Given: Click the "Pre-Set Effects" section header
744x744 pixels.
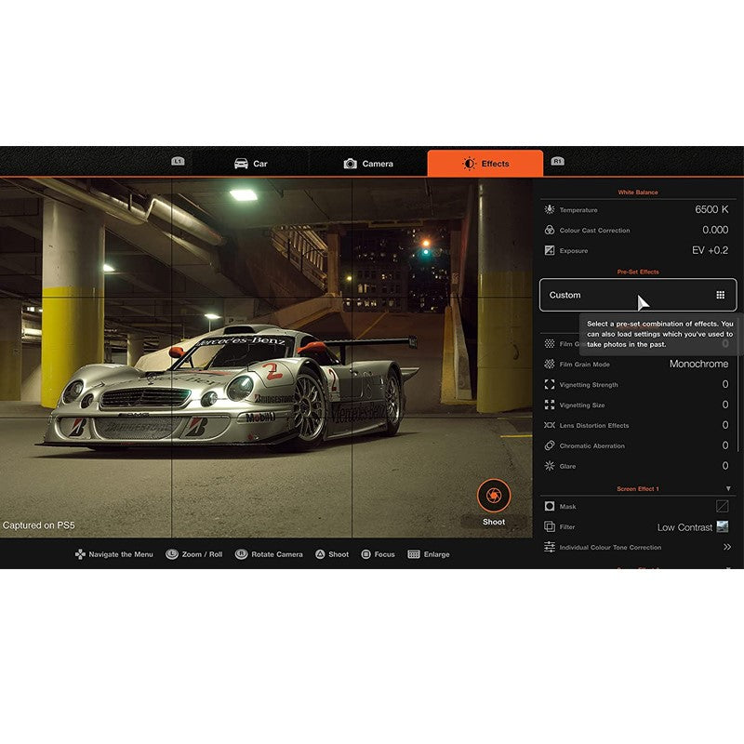Looking at the screenshot, I should 638,272.
